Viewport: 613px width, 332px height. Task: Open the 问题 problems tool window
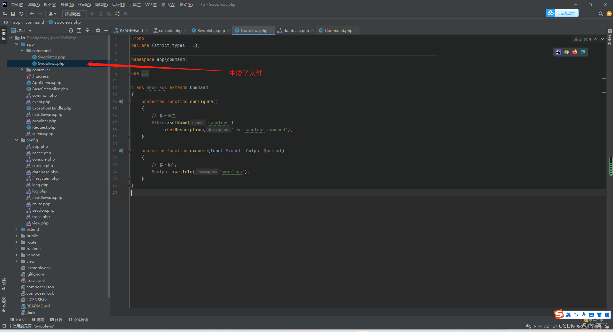coord(38,320)
